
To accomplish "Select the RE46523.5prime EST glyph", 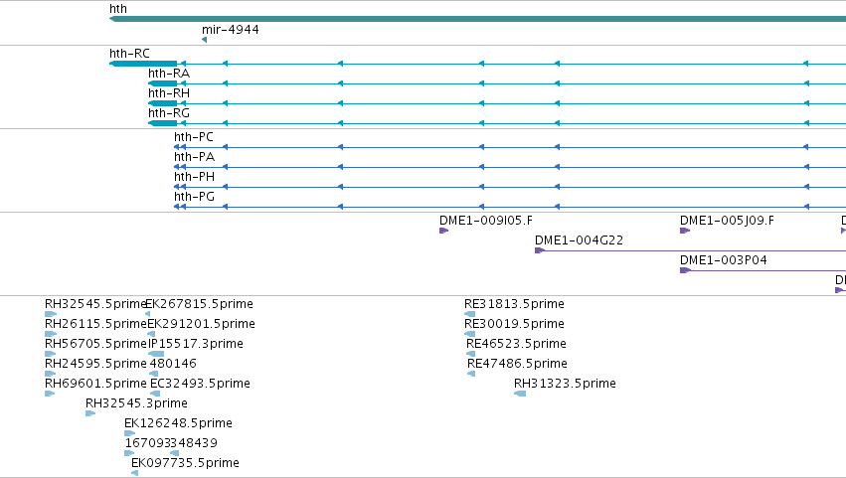I will pos(470,354).
